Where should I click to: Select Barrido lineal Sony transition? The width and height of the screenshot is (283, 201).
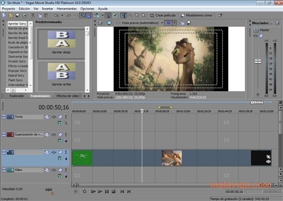coord(18,38)
